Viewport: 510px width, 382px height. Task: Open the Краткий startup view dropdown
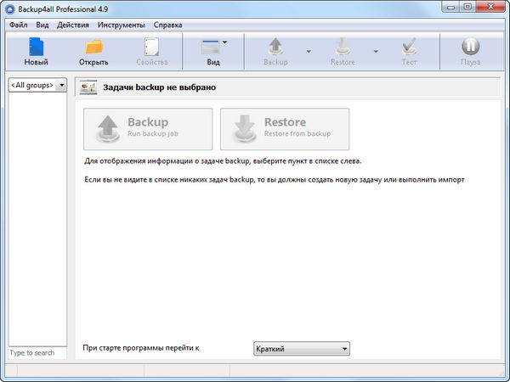[302, 349]
